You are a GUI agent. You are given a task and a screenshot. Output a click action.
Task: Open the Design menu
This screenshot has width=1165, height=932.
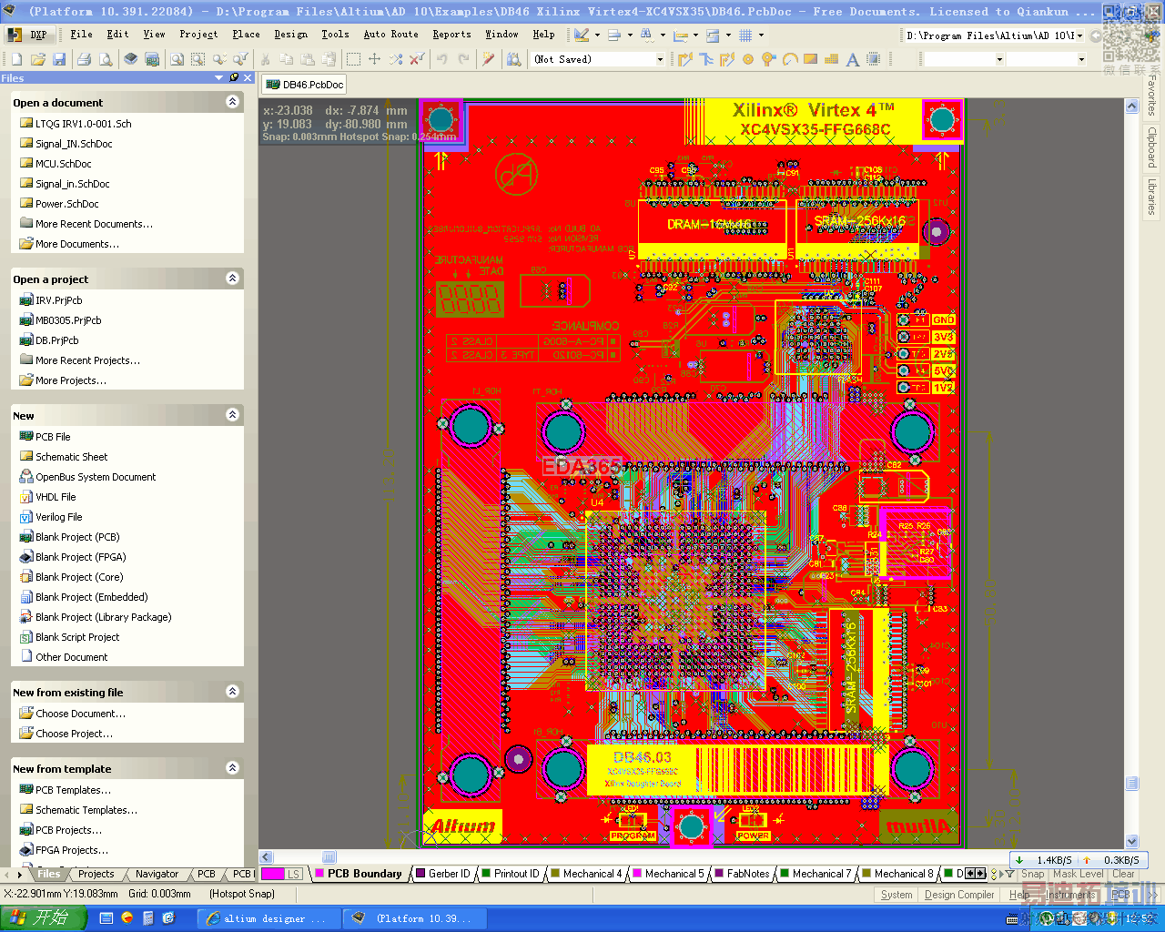(x=290, y=35)
